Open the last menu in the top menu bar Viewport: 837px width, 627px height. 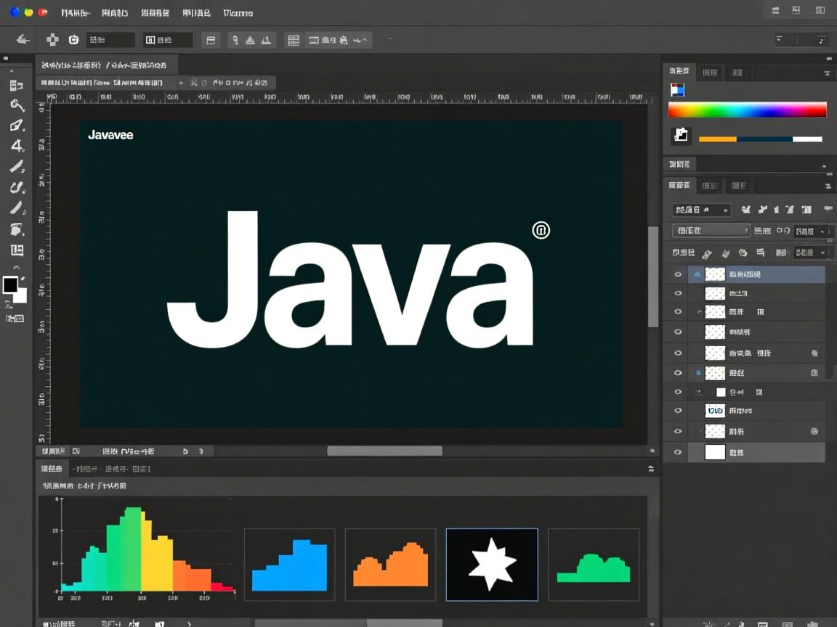(x=238, y=12)
